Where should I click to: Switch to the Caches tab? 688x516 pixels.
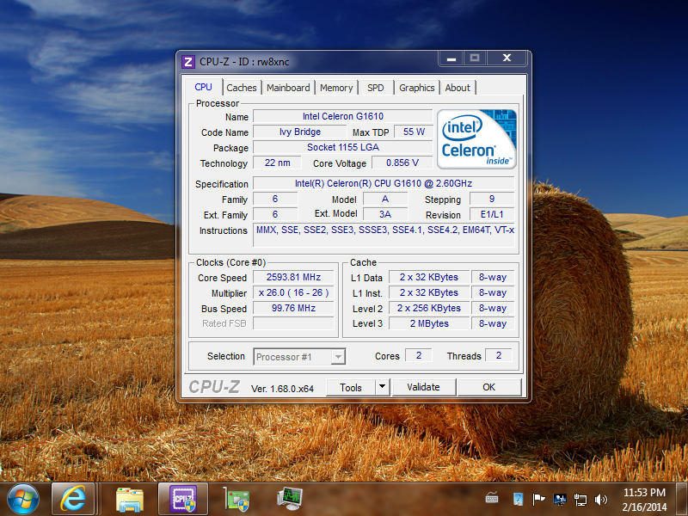[242, 88]
